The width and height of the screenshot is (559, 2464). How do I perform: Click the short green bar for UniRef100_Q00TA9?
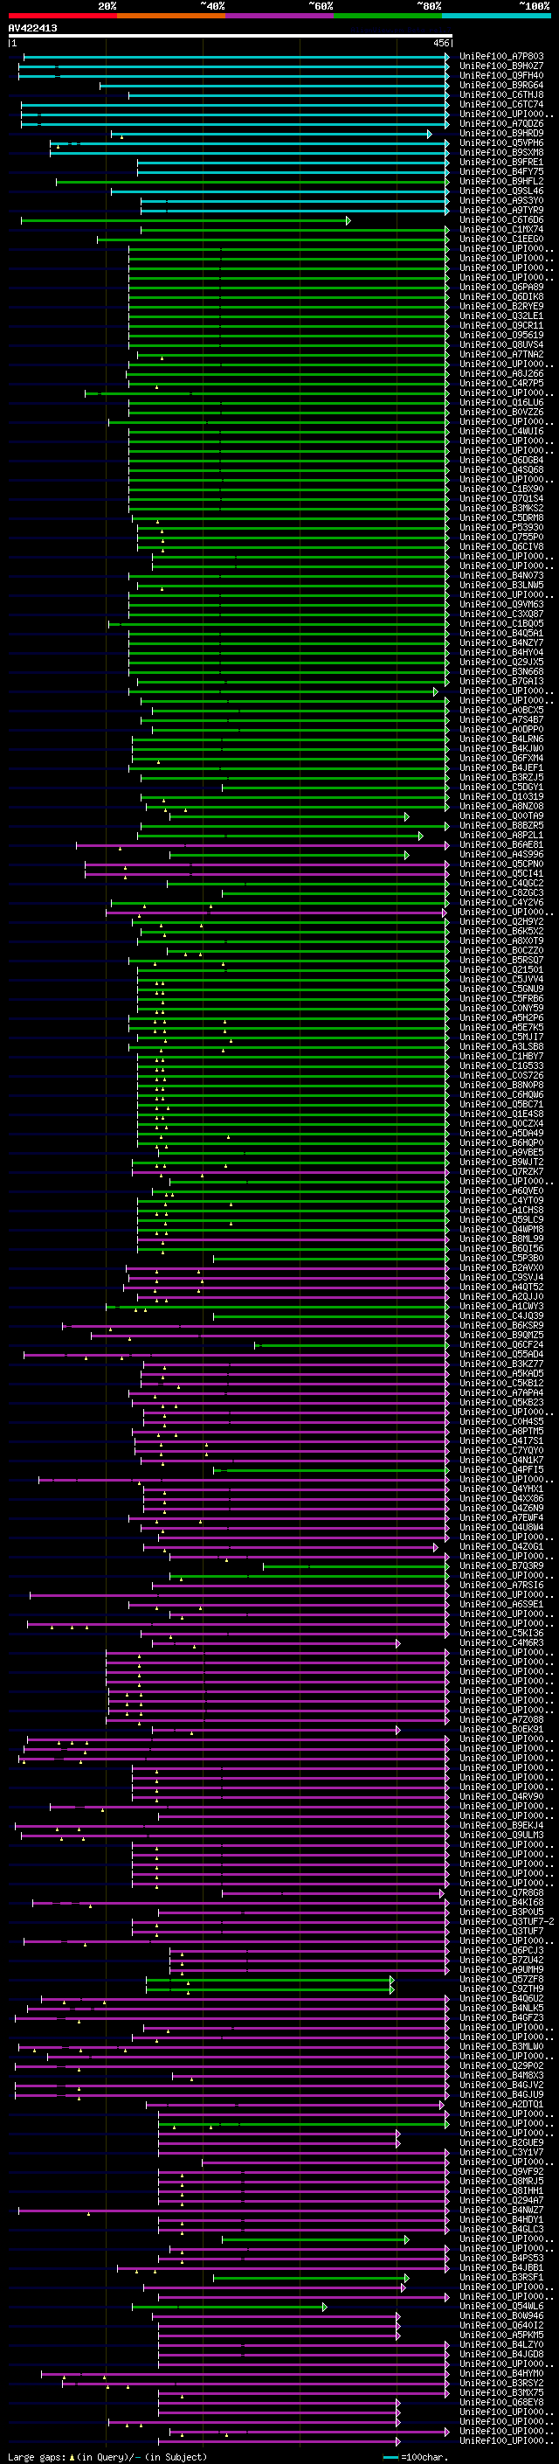[x=289, y=817]
